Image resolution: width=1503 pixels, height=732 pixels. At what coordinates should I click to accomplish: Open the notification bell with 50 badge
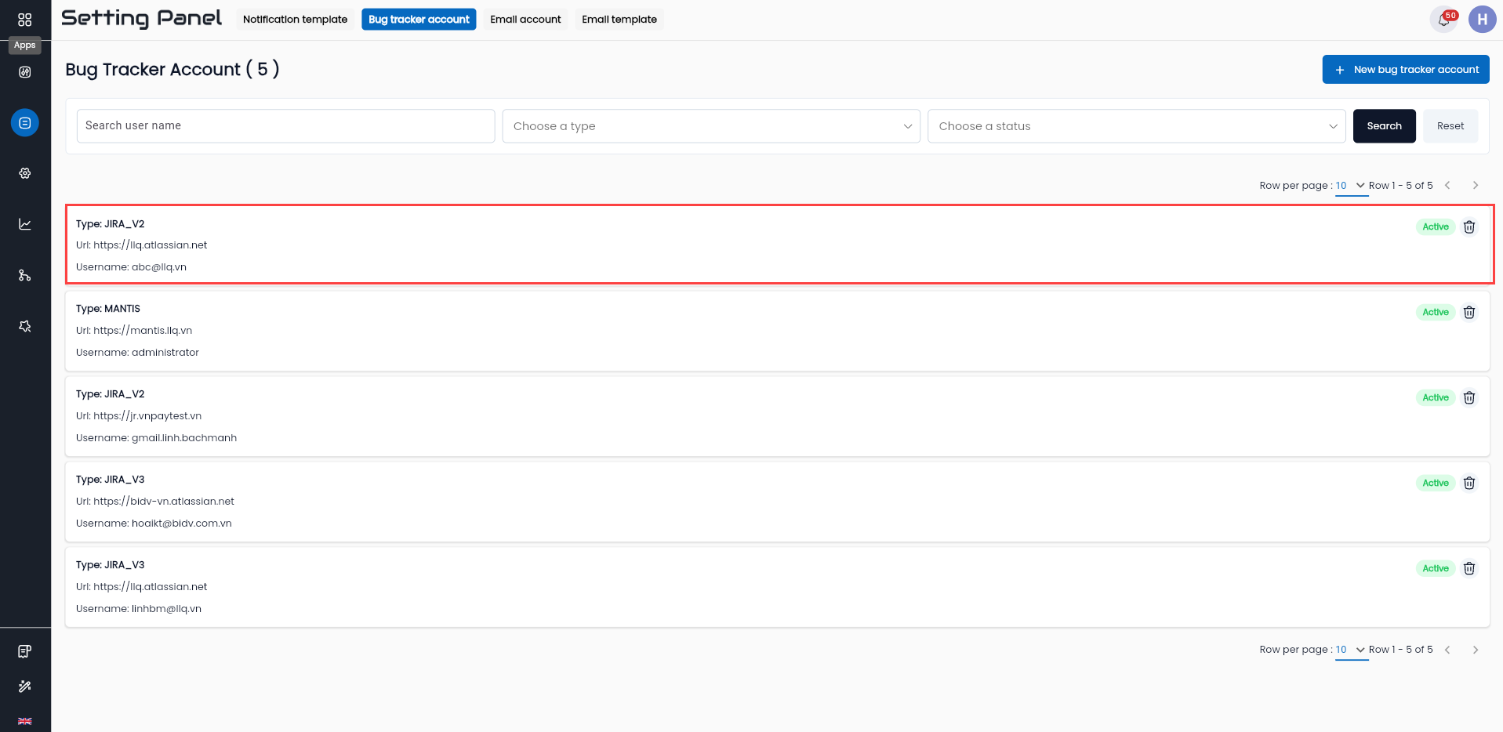pos(1443,20)
